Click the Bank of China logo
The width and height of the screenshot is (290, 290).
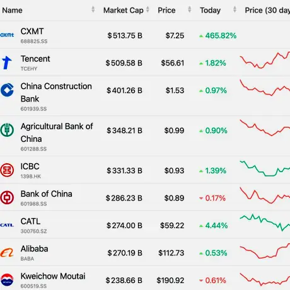7,197
